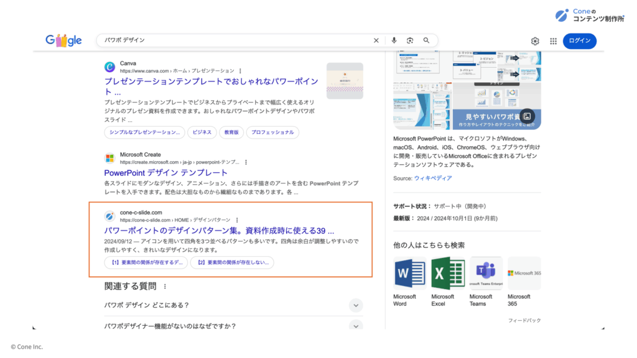Open the Microsoft Word icon
This screenshot has width=637, height=358.
pos(410,273)
